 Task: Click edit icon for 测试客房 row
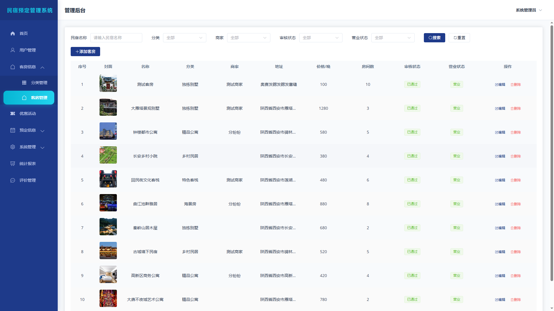point(497,85)
